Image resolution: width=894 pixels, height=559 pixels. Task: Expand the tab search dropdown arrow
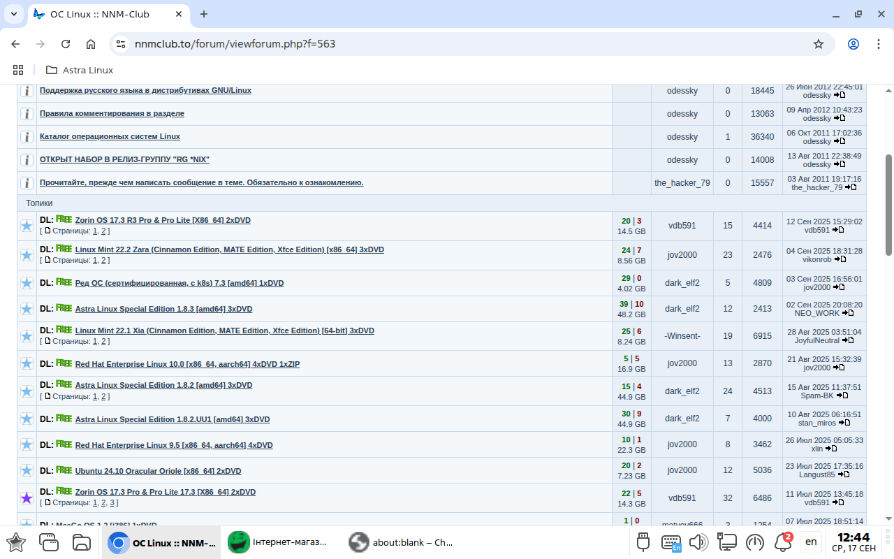point(13,14)
